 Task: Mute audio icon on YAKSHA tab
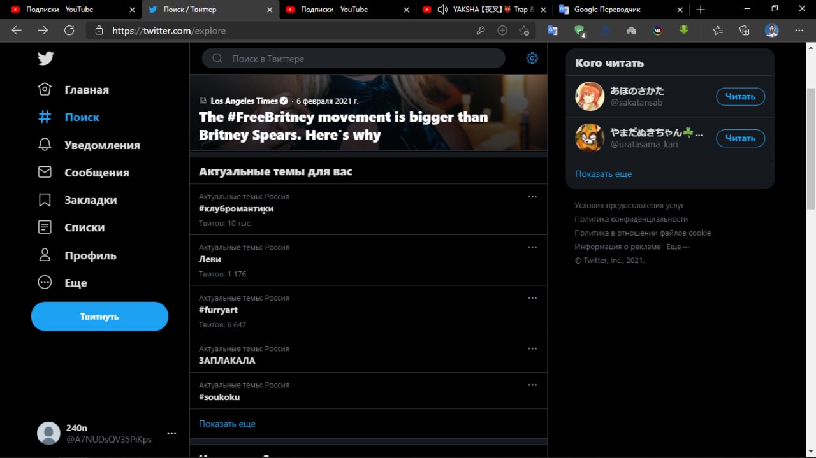click(442, 10)
